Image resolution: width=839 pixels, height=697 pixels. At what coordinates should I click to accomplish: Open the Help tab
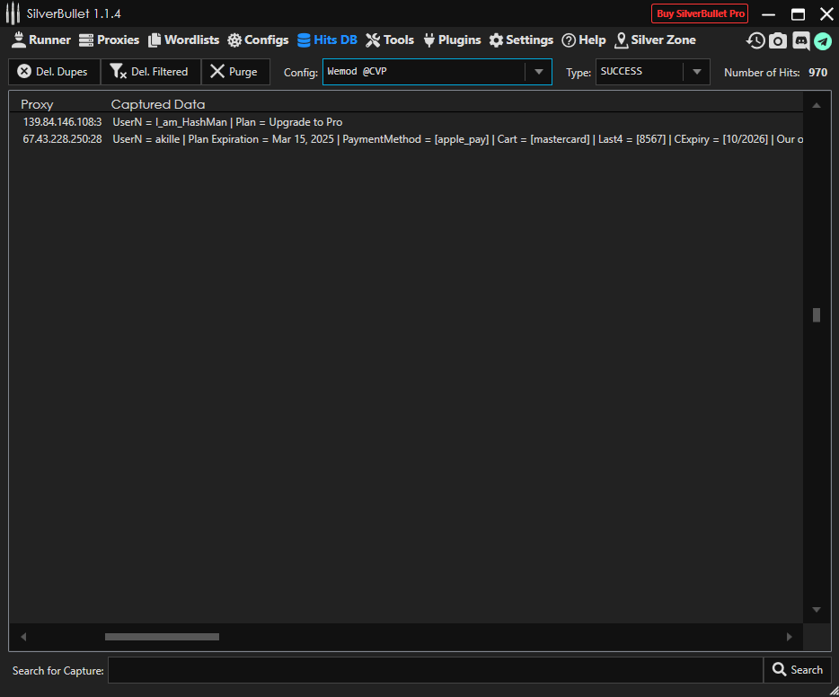(x=584, y=40)
